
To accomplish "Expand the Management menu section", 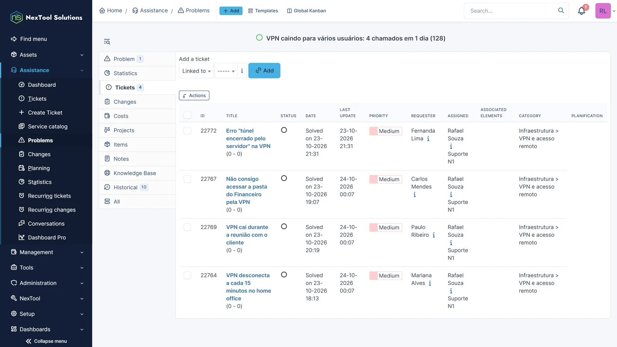I will click(x=46, y=252).
